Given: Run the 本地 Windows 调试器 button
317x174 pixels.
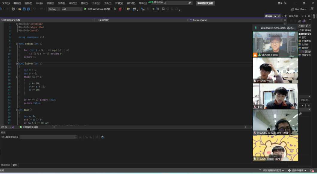Looking at the screenshot, I should [98, 9].
